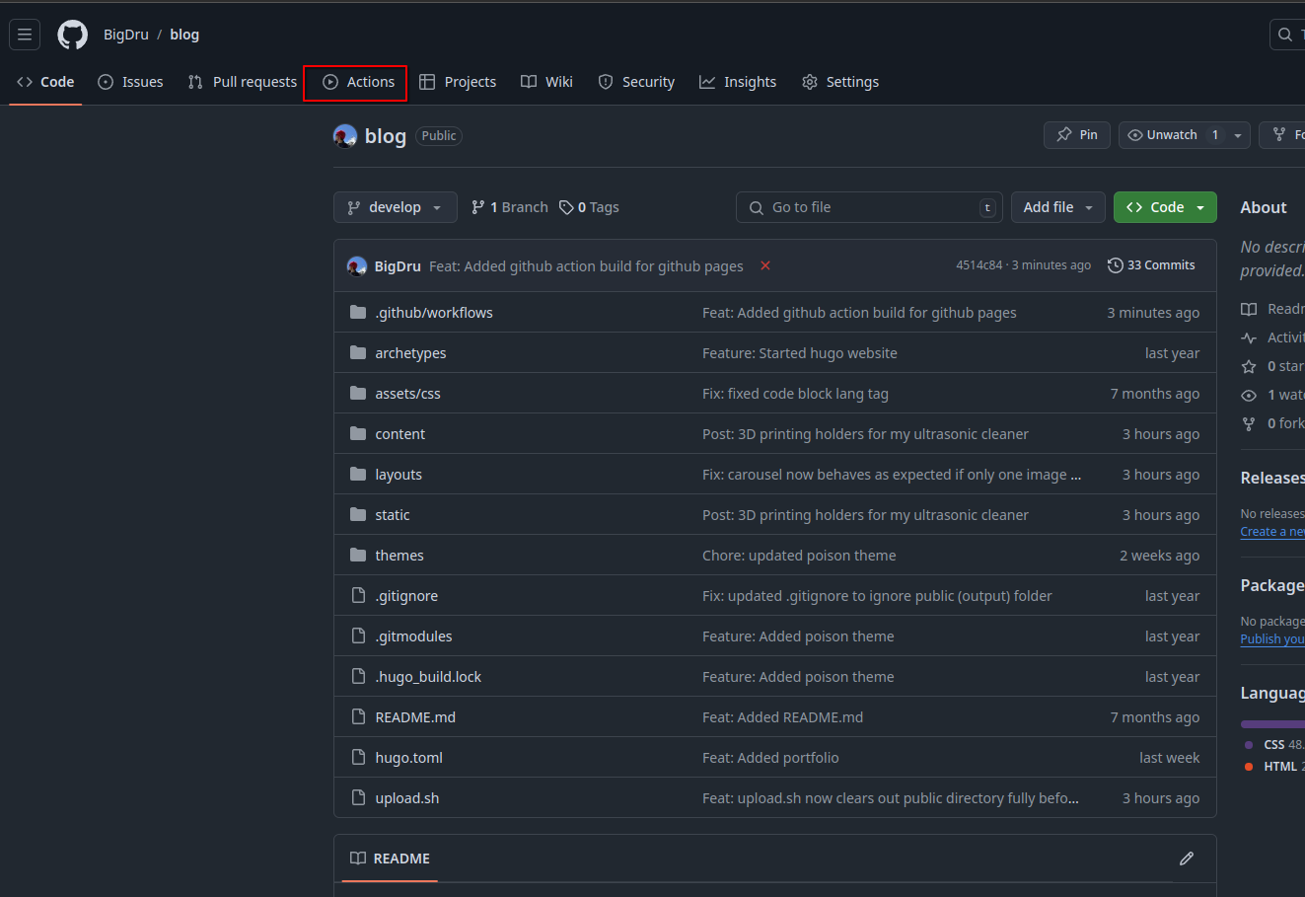Click BigDru owner link in breadcrumb
Image resolution: width=1305 pixels, height=897 pixels.
tap(126, 35)
